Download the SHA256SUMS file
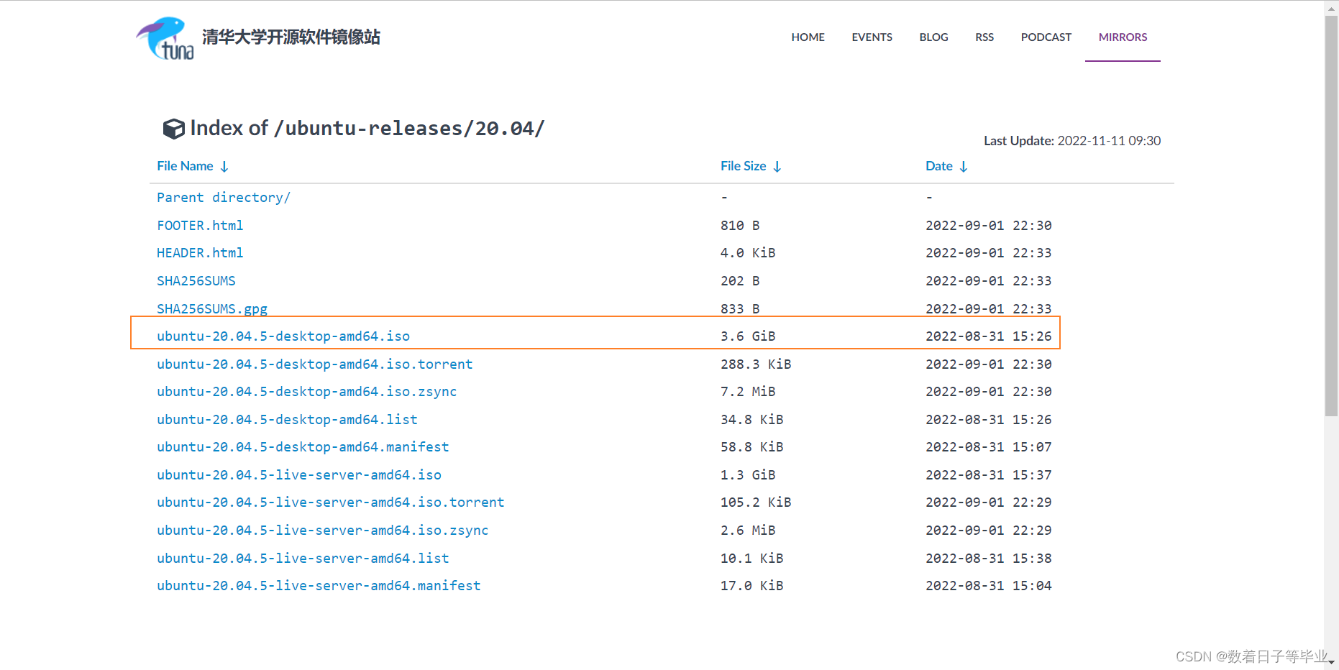Image resolution: width=1339 pixels, height=670 pixels. point(196,281)
